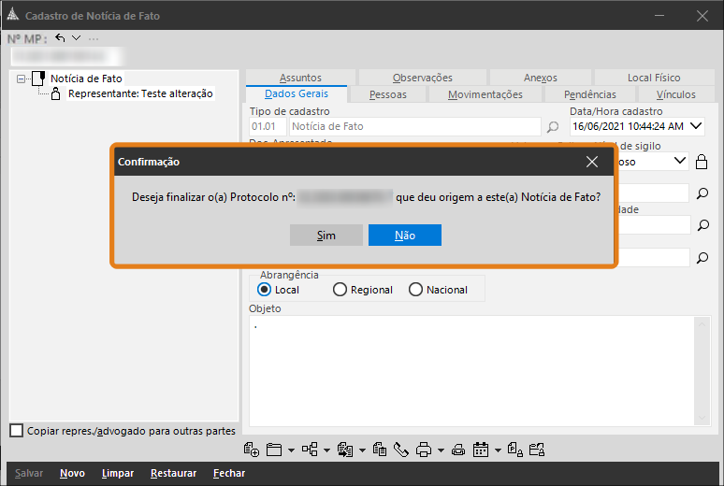Click the padlock icon beside sigilo field

pos(702,161)
